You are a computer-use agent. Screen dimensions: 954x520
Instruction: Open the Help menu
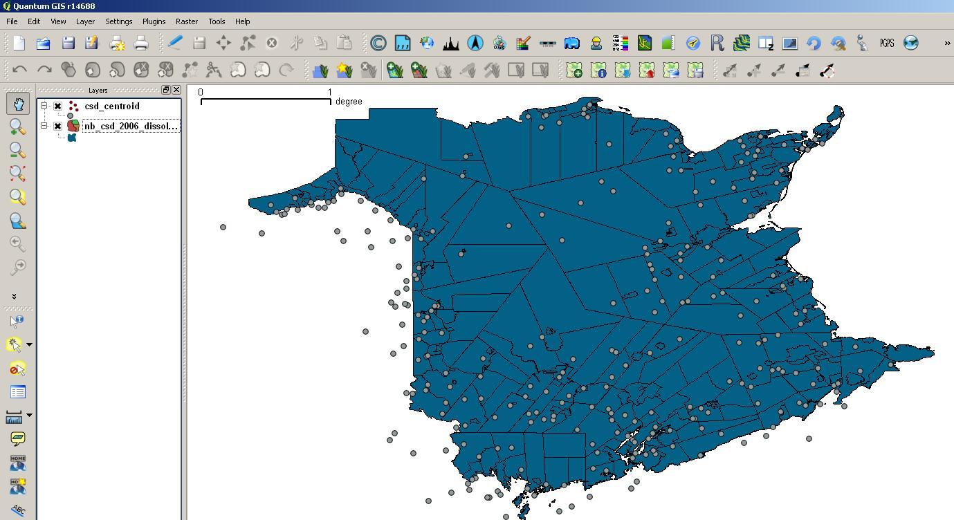242,21
